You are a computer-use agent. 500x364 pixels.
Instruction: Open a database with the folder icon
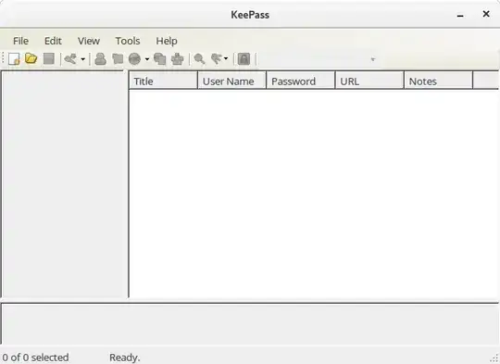point(31,58)
